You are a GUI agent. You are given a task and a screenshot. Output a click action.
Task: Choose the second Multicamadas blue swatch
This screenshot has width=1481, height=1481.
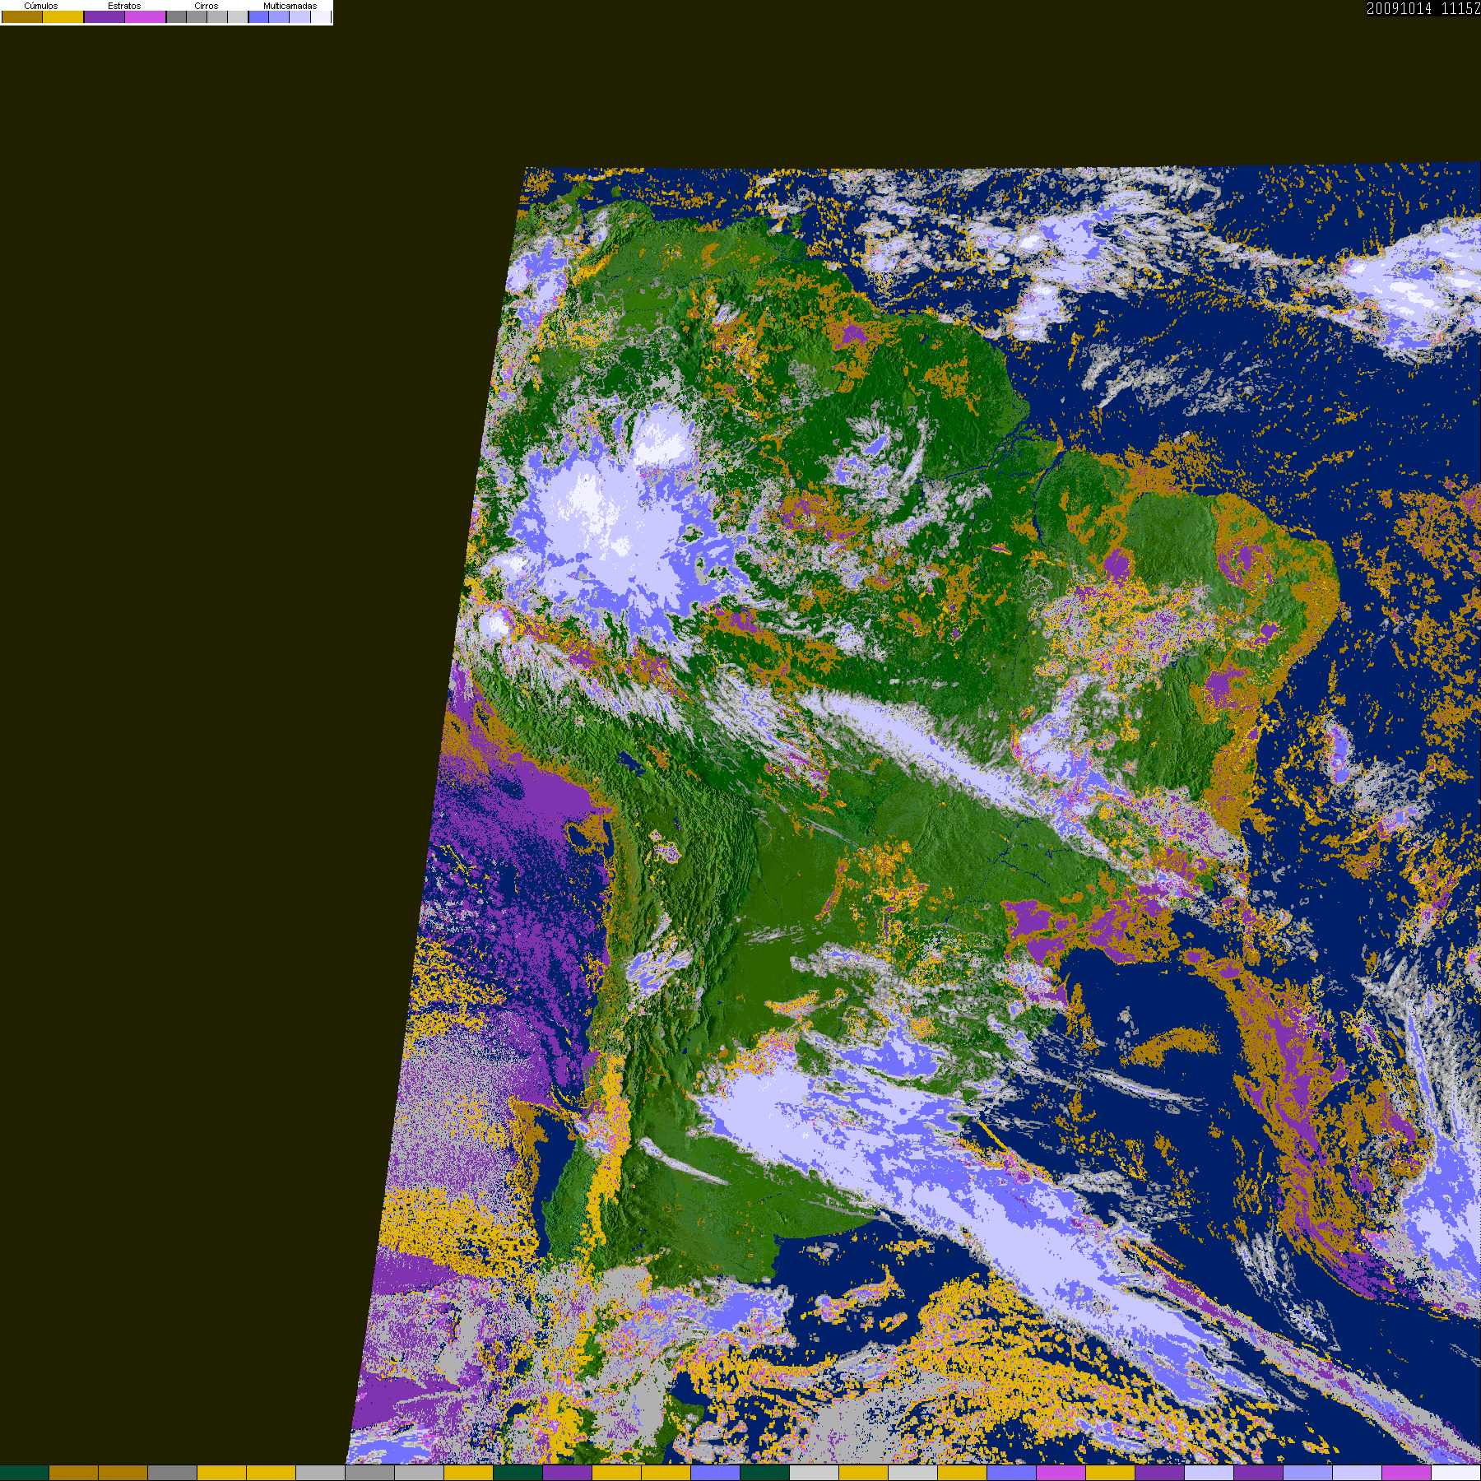pos(279,16)
